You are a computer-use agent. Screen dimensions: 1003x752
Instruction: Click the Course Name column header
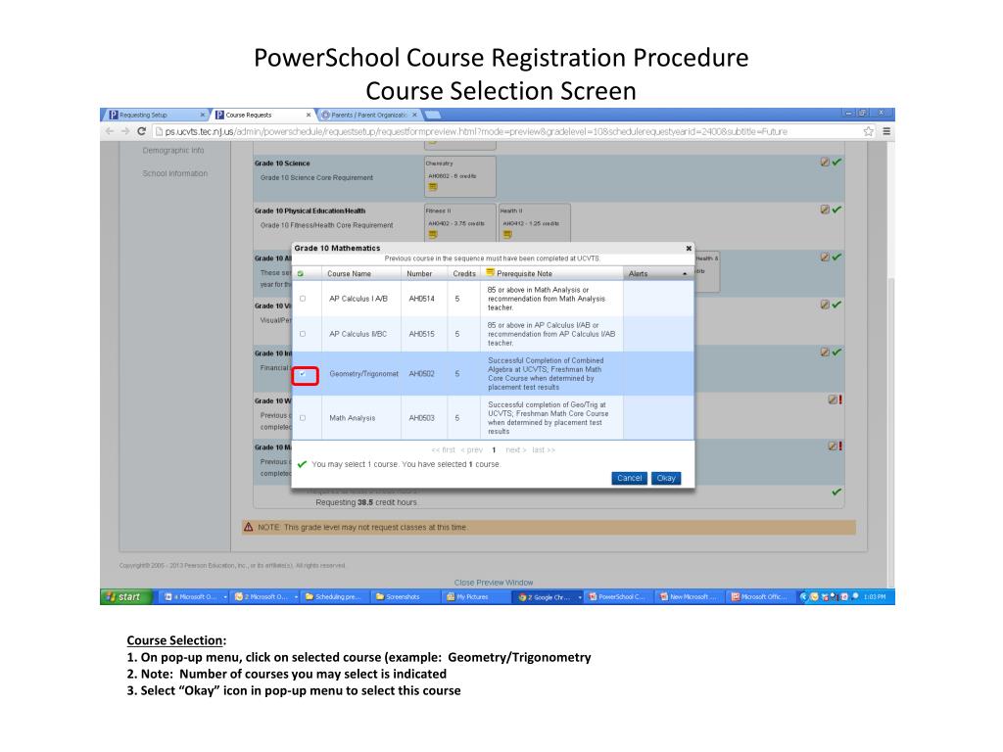click(349, 274)
